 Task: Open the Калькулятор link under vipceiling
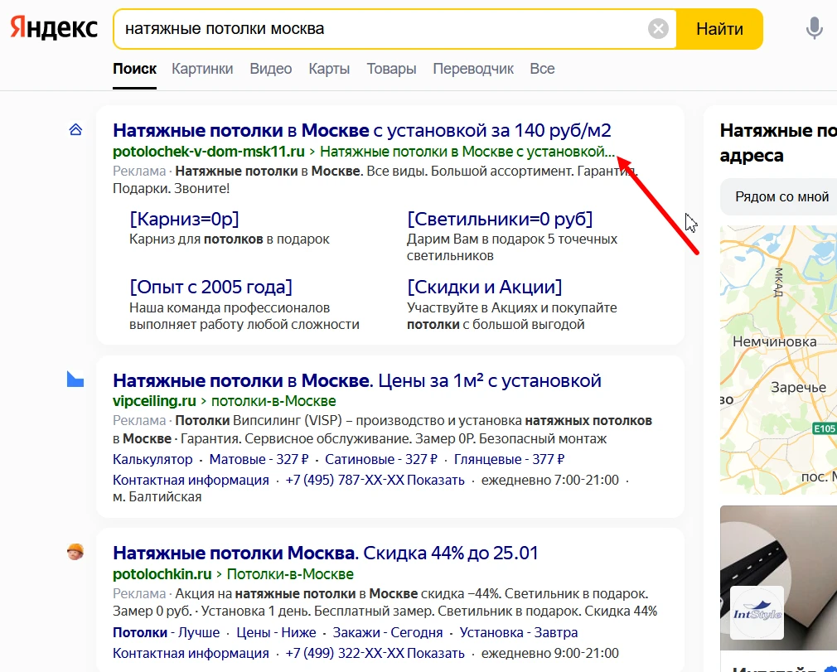(152, 459)
